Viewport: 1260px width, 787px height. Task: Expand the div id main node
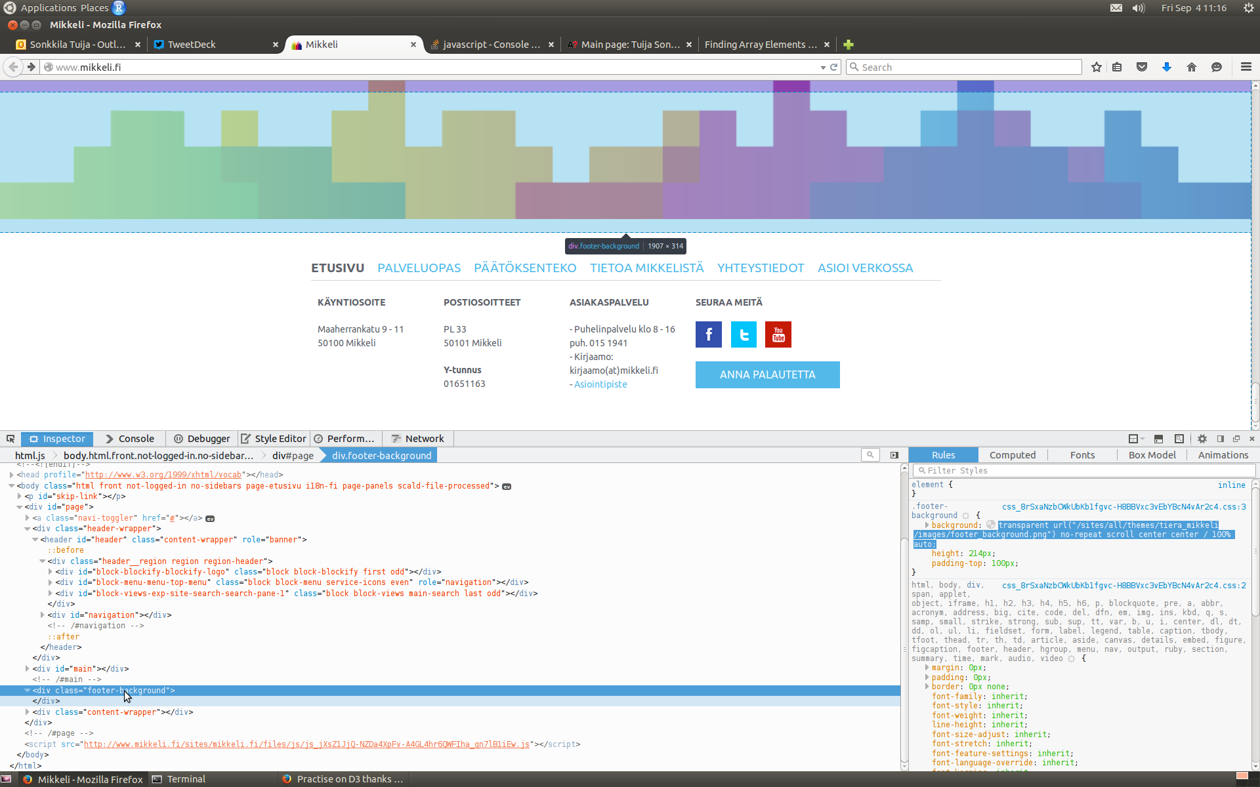pyautogui.click(x=27, y=669)
